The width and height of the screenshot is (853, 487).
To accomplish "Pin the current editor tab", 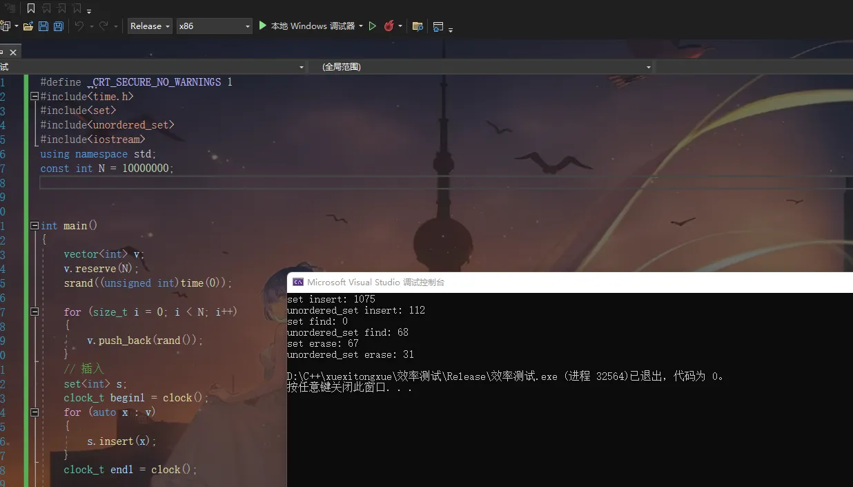I will point(2,52).
